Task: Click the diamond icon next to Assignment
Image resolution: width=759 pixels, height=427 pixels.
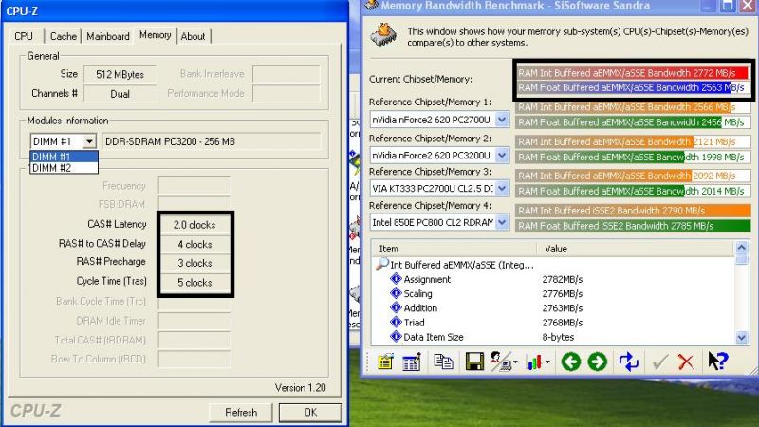Action: pyautogui.click(x=396, y=279)
